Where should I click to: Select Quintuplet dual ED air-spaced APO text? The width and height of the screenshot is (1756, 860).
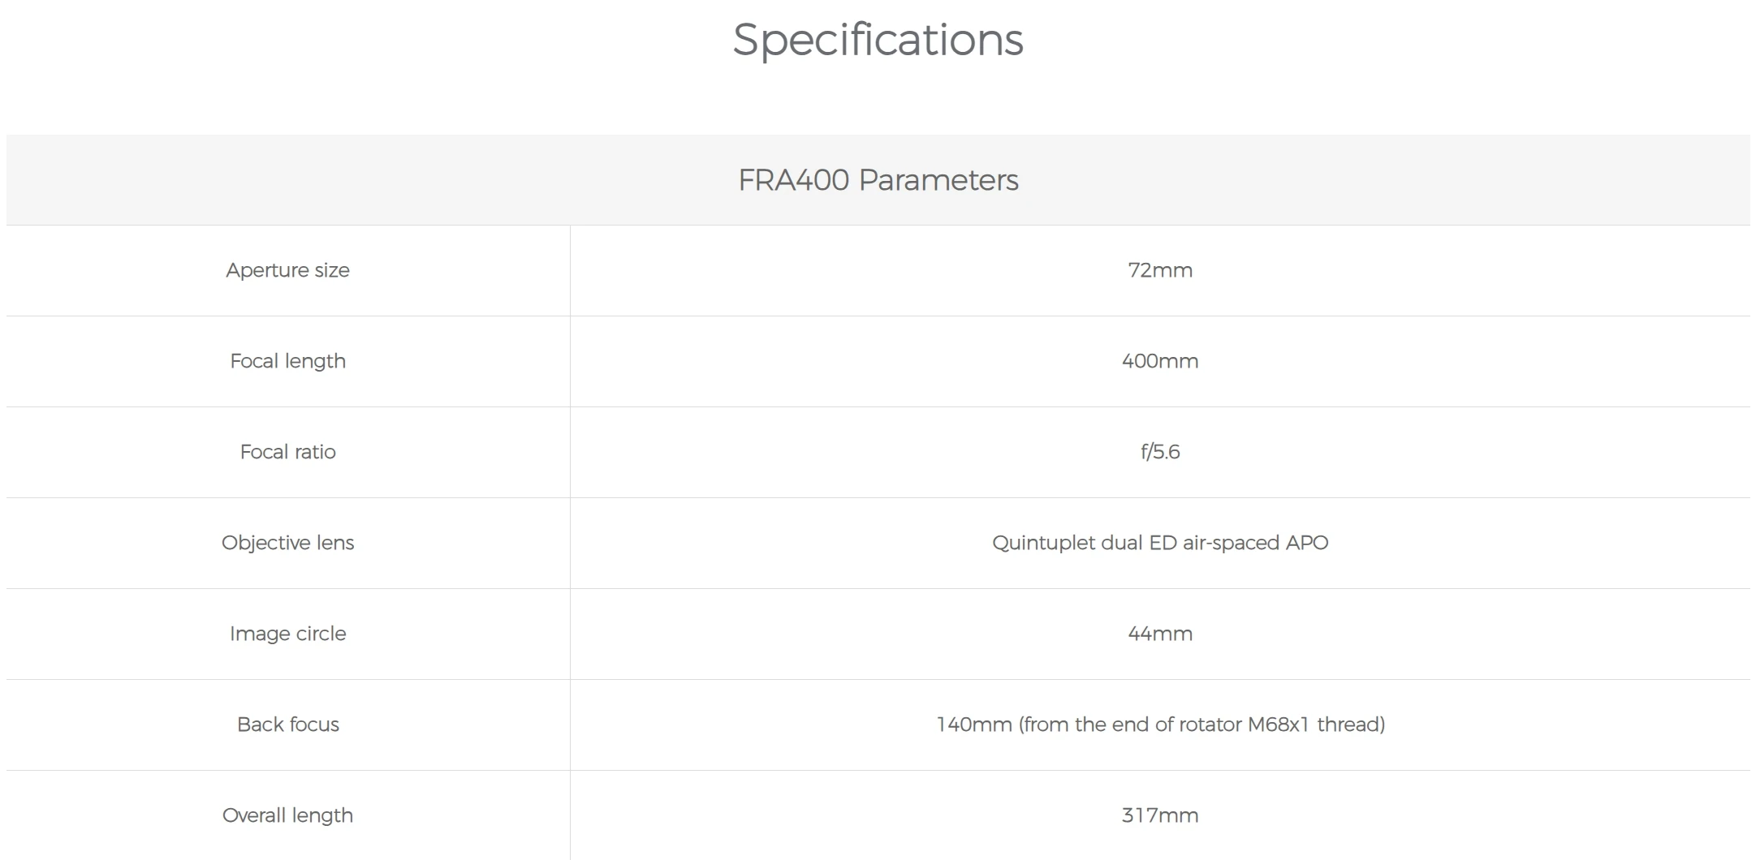click(x=1160, y=543)
